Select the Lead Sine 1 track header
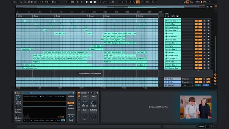 [x=173, y=21]
